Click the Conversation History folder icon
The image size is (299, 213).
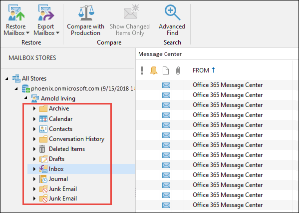click(x=43, y=139)
